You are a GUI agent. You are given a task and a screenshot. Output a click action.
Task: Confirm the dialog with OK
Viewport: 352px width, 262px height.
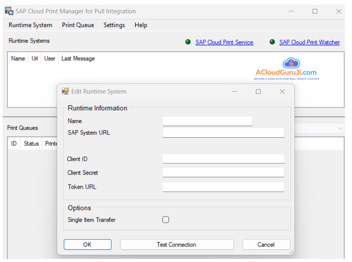[x=87, y=244]
